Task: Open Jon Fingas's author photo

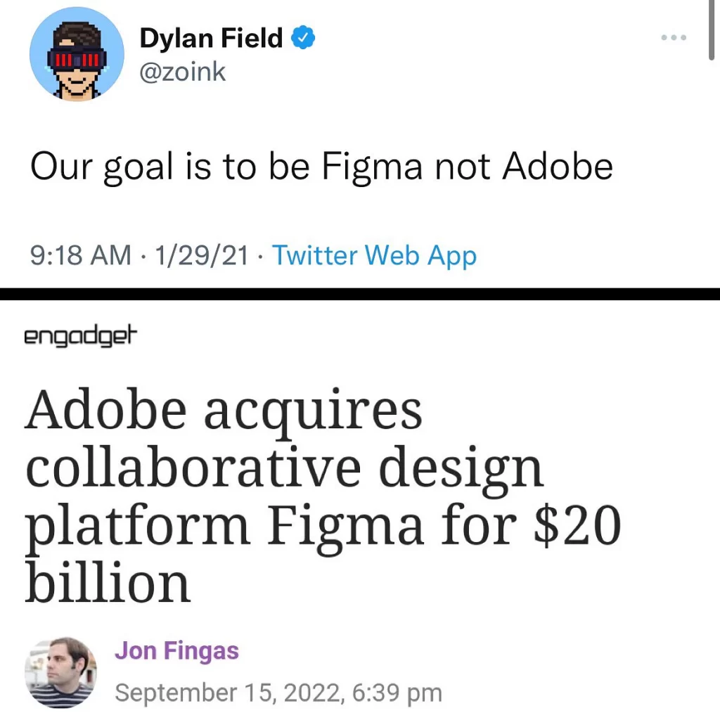Action: click(x=60, y=672)
